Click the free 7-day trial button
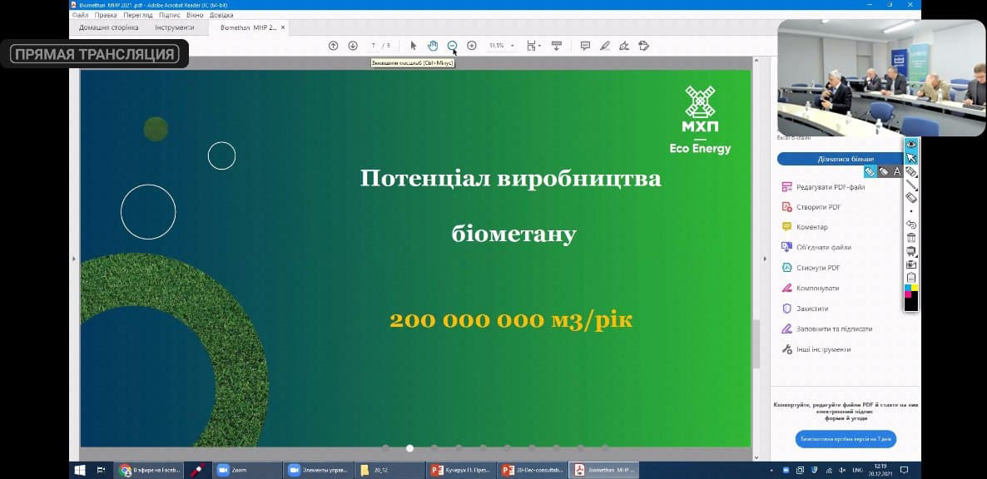Viewport: 987px width, 479px height. coord(846,439)
